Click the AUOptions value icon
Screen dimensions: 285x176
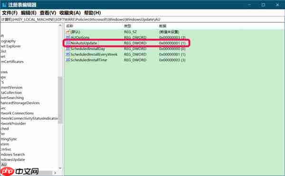point(68,38)
